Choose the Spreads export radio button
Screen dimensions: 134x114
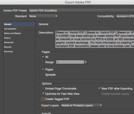pyautogui.click(x=43, y=74)
